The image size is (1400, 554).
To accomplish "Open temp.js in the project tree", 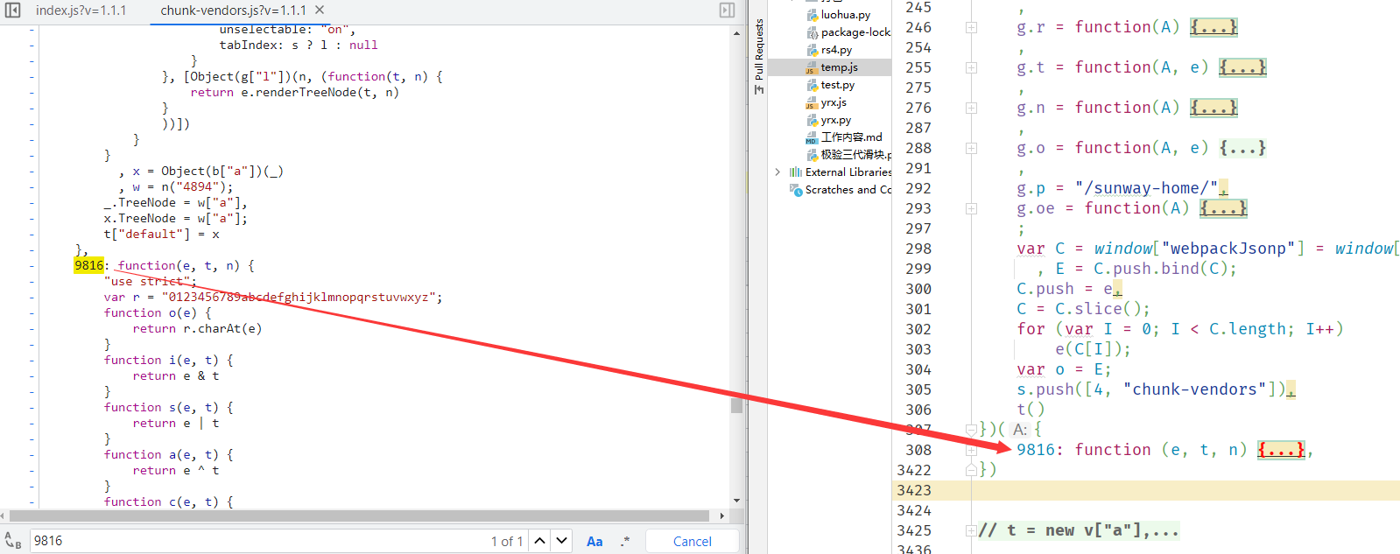I will [839, 67].
